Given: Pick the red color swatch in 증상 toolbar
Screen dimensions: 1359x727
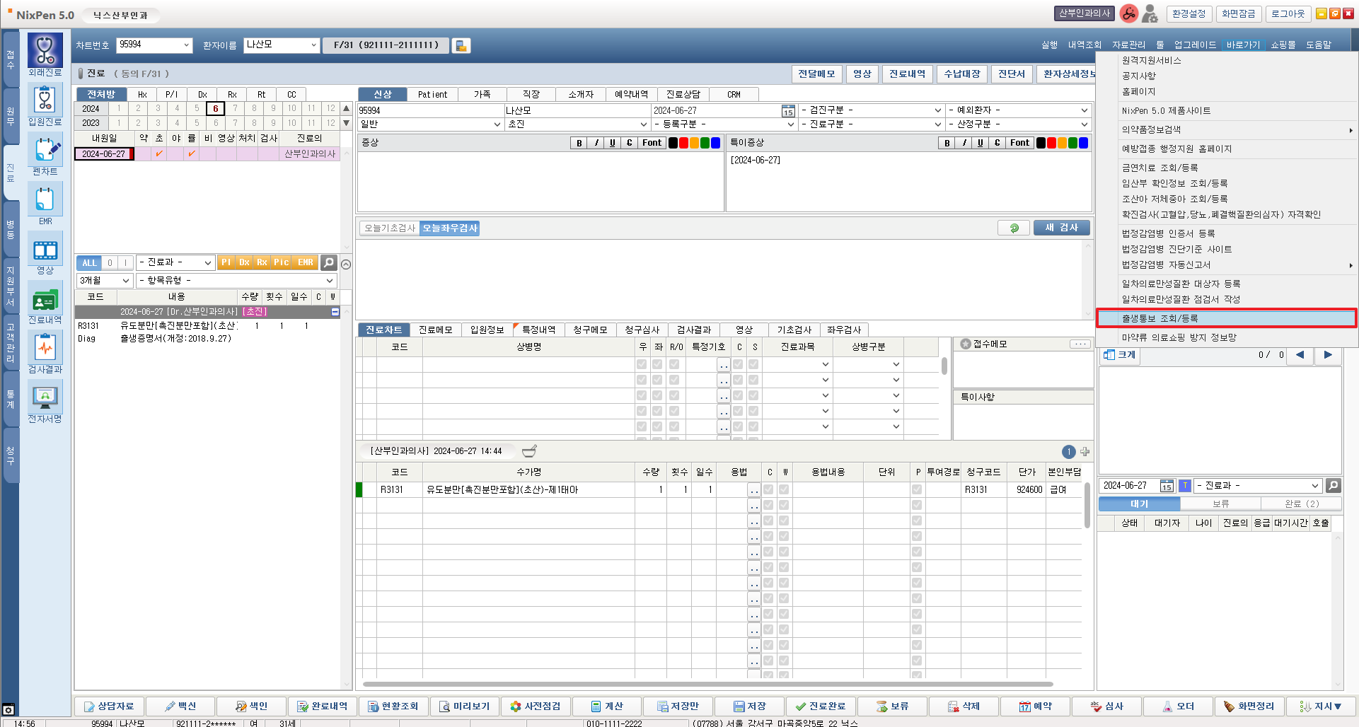Looking at the screenshot, I should click(683, 143).
